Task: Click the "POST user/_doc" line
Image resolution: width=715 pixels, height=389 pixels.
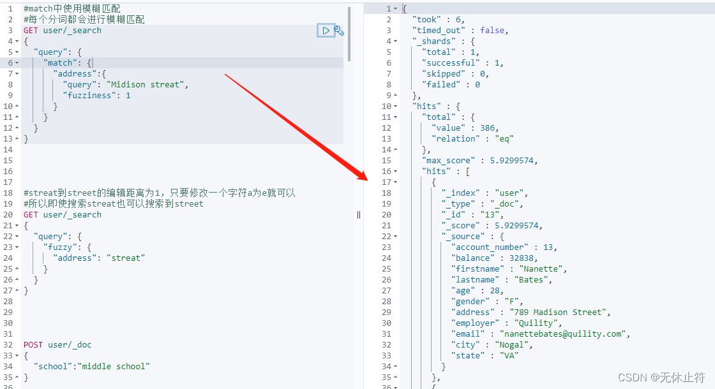Action: 57,345
